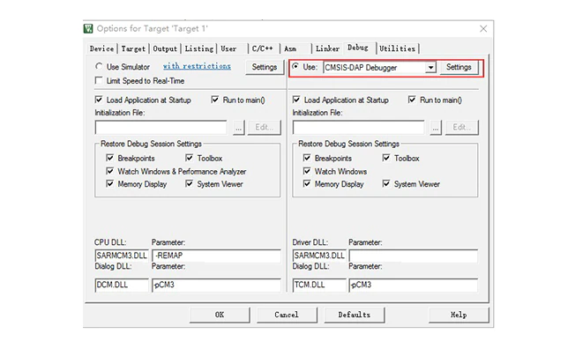Browse for simulator initialization file
The width and height of the screenshot is (575, 356).
239,128
